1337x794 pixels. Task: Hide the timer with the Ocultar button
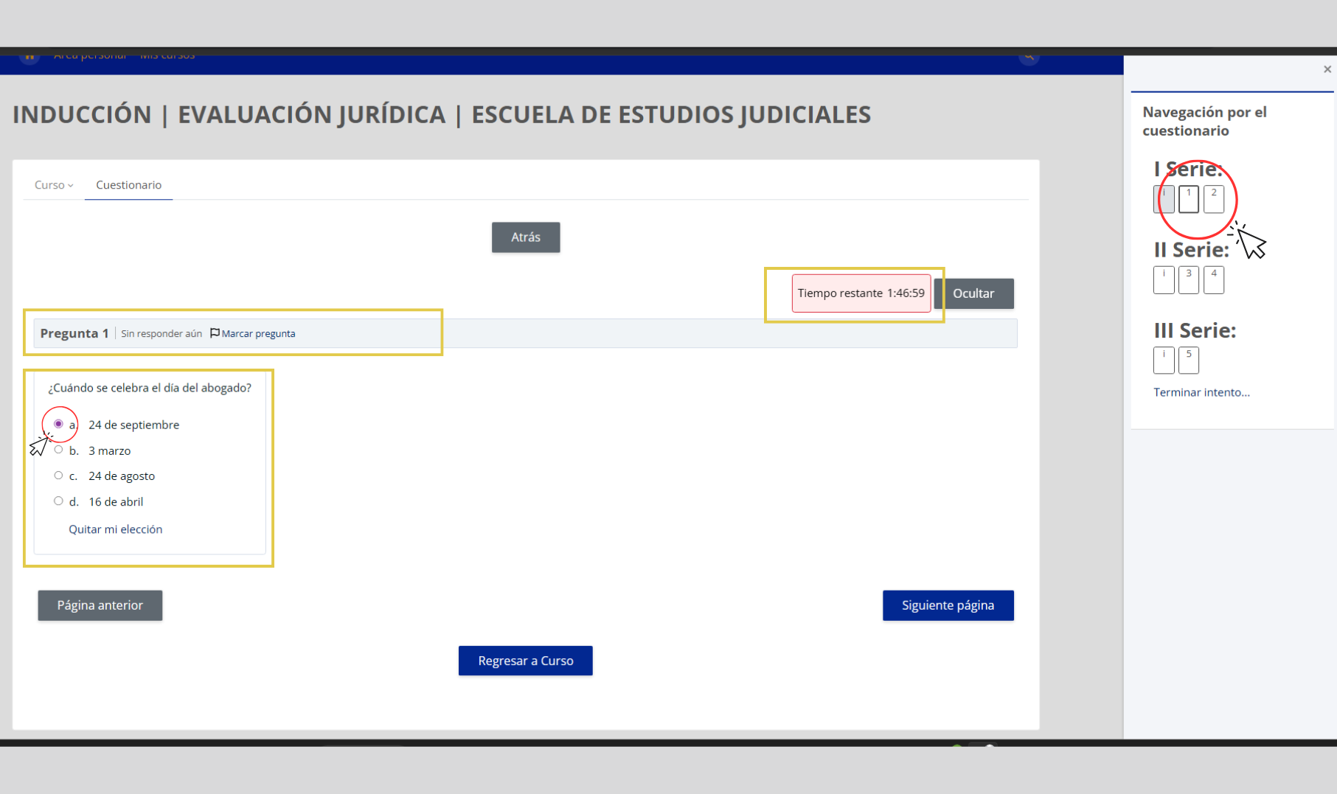point(974,293)
